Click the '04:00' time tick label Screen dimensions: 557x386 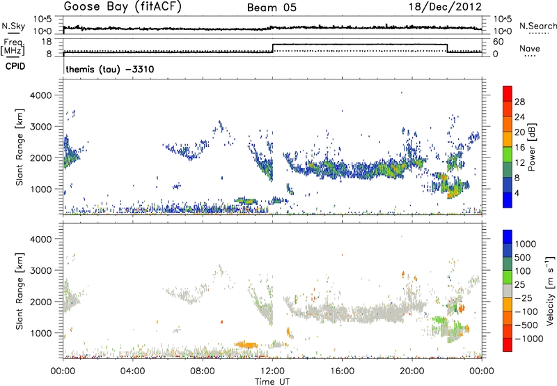[133, 371]
